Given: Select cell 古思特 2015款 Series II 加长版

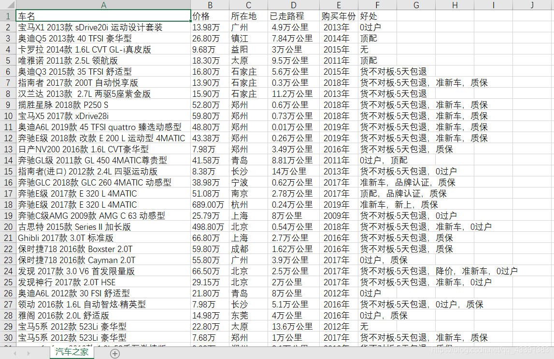Looking at the screenshot, I should [103, 227].
